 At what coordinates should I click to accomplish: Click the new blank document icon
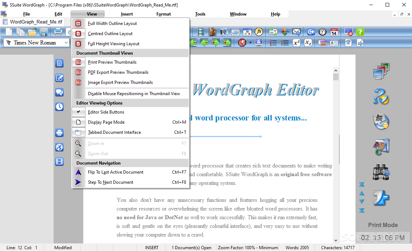click(9, 32)
